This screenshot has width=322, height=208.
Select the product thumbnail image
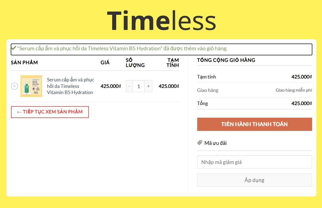click(31, 86)
